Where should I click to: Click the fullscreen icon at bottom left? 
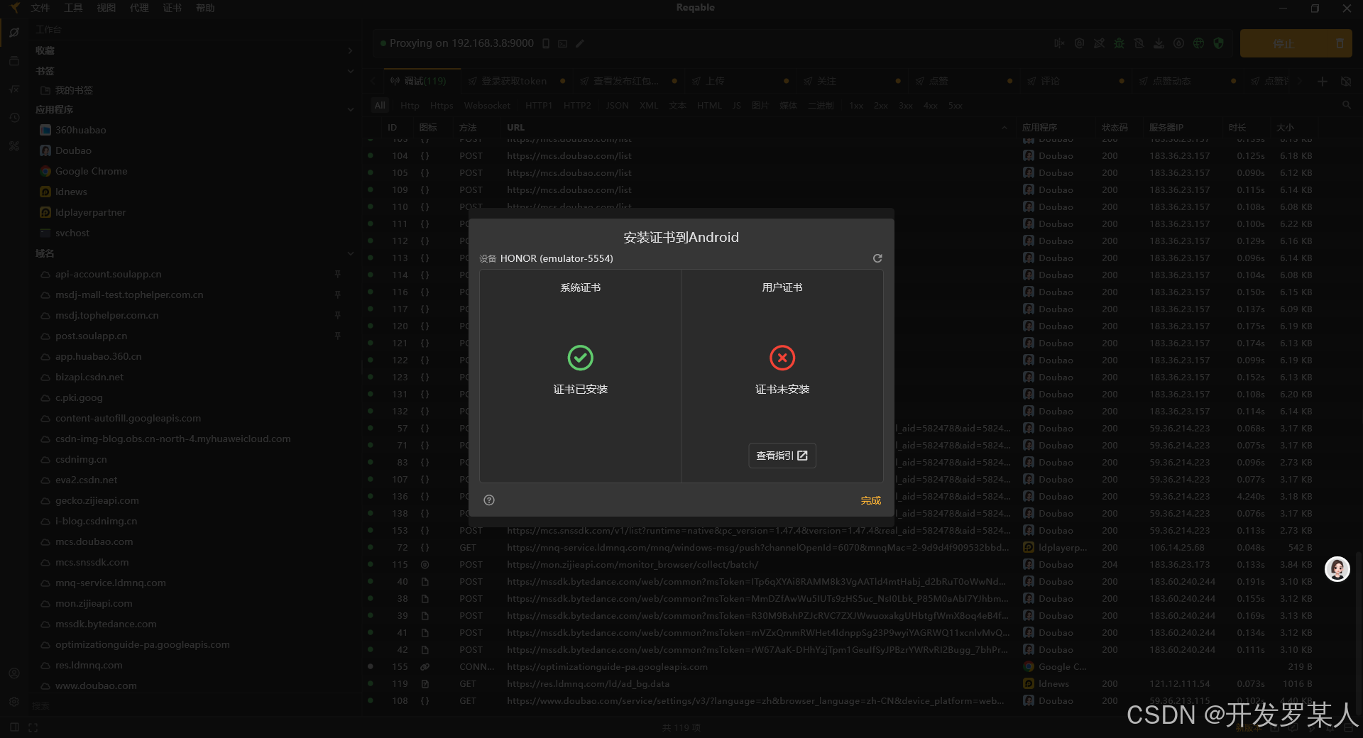coord(33,727)
